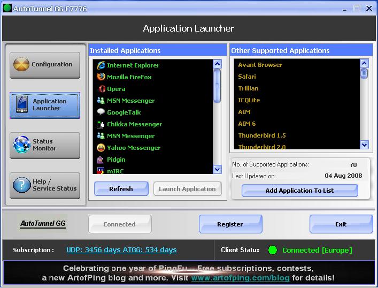
Task: Open Help / Service Status section
Action: coord(45,185)
